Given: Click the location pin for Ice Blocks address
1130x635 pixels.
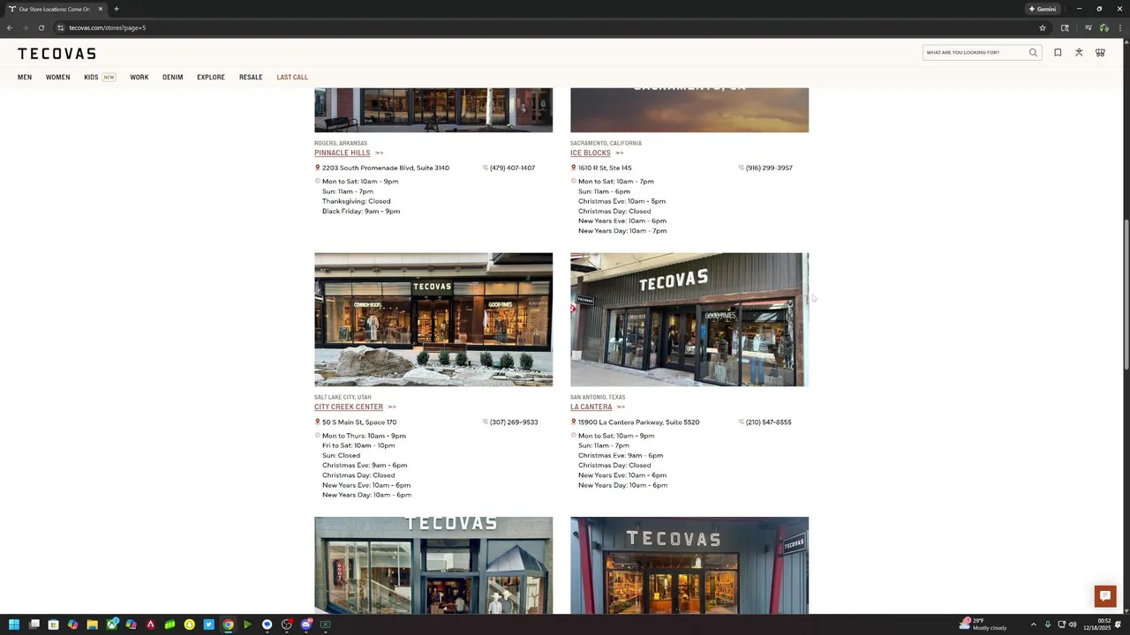Looking at the screenshot, I should 573,168.
